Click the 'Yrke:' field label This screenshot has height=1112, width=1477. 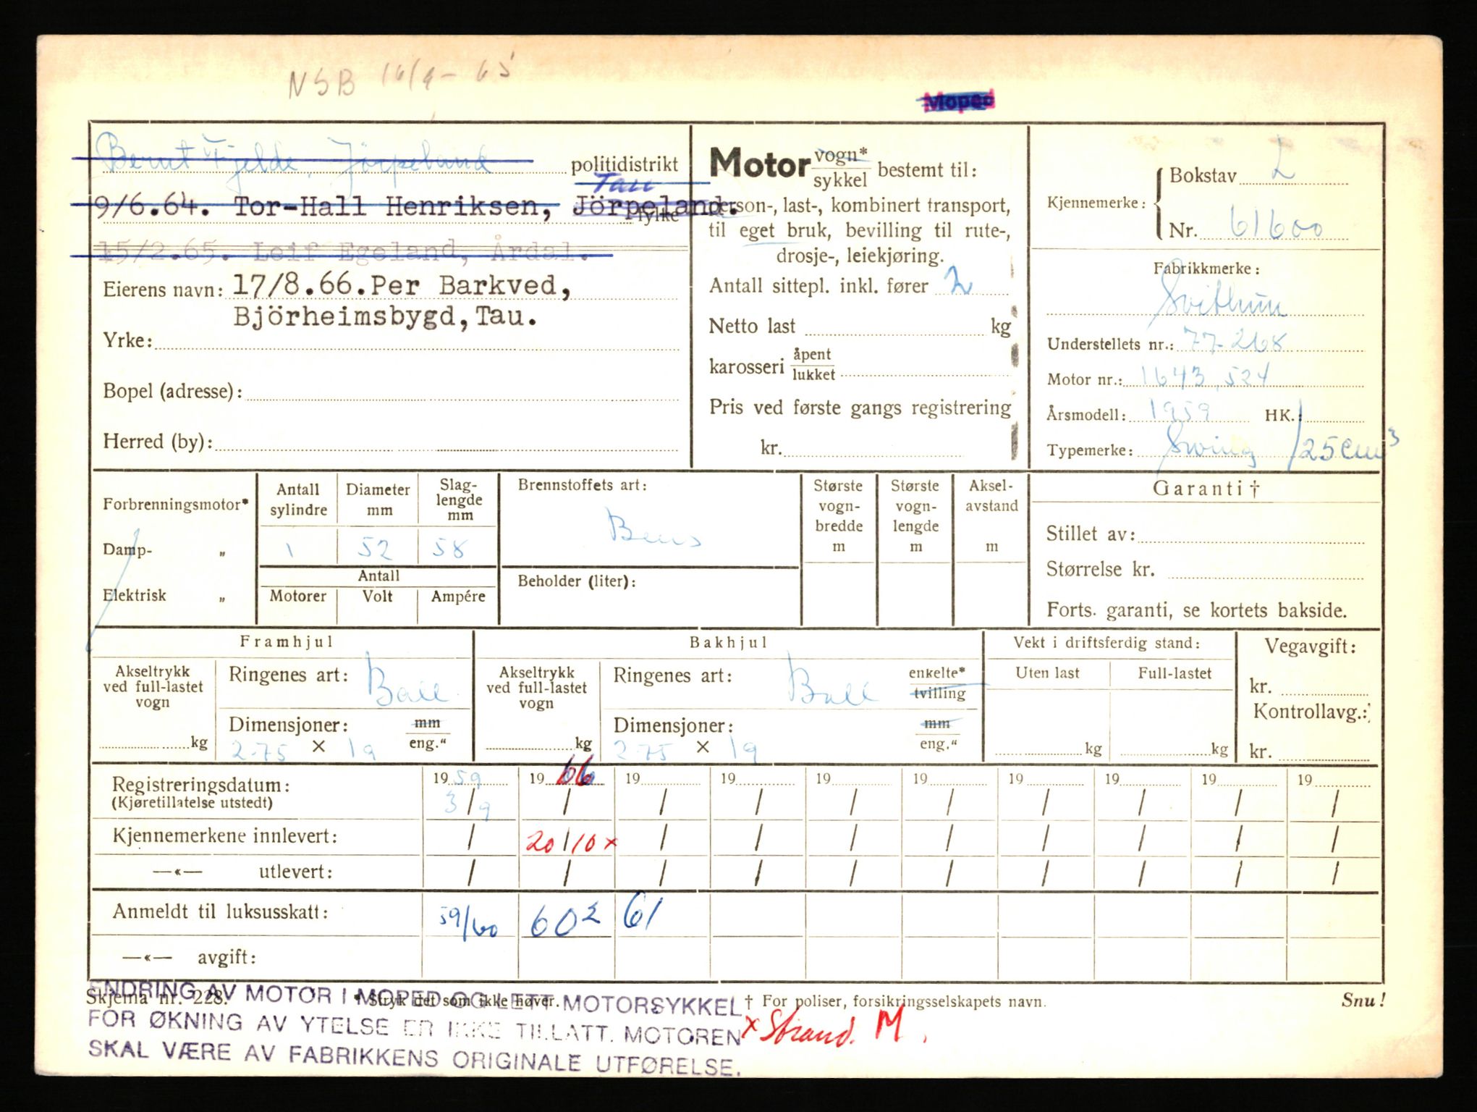(x=127, y=340)
